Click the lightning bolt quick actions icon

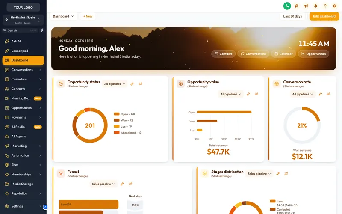[42, 30]
